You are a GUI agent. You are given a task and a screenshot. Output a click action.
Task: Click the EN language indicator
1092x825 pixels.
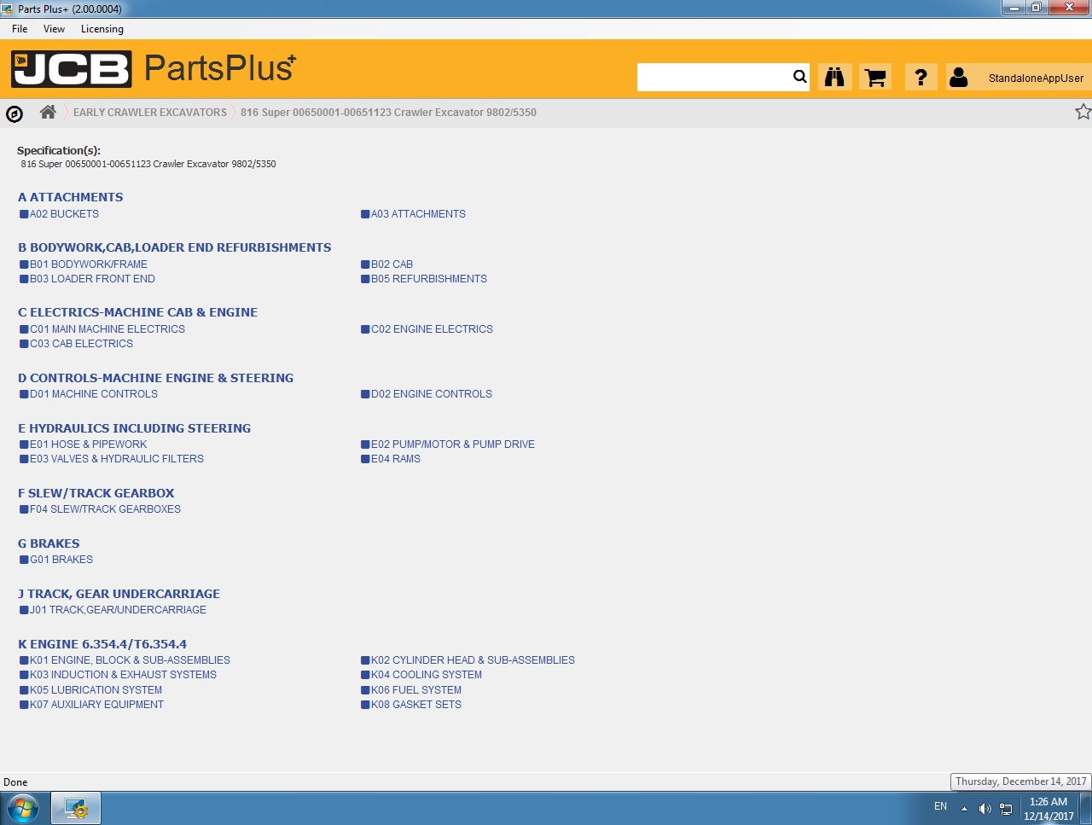[940, 806]
